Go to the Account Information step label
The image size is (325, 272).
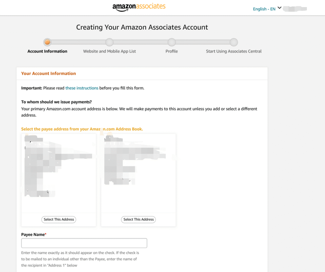pos(47,51)
